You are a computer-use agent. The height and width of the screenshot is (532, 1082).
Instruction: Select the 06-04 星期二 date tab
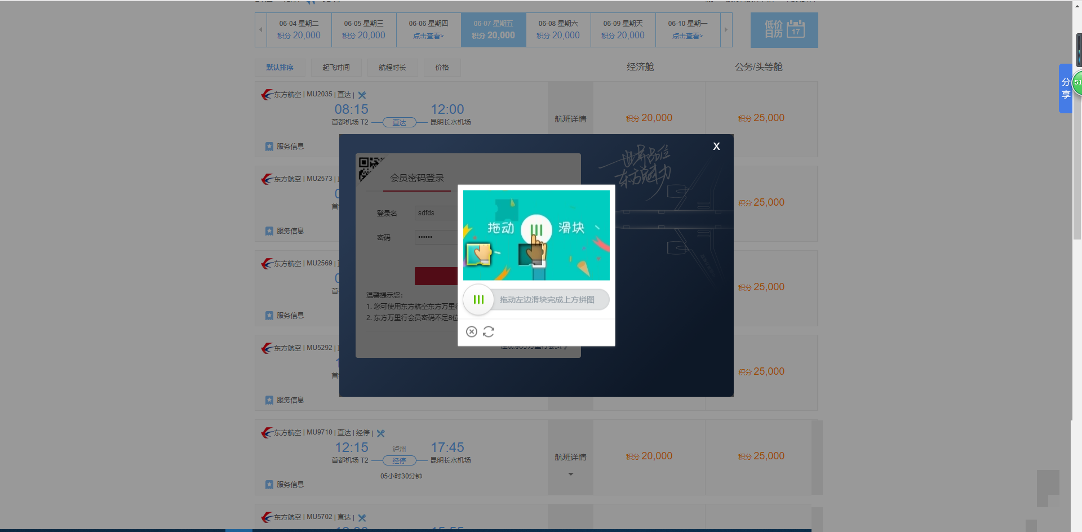299,30
